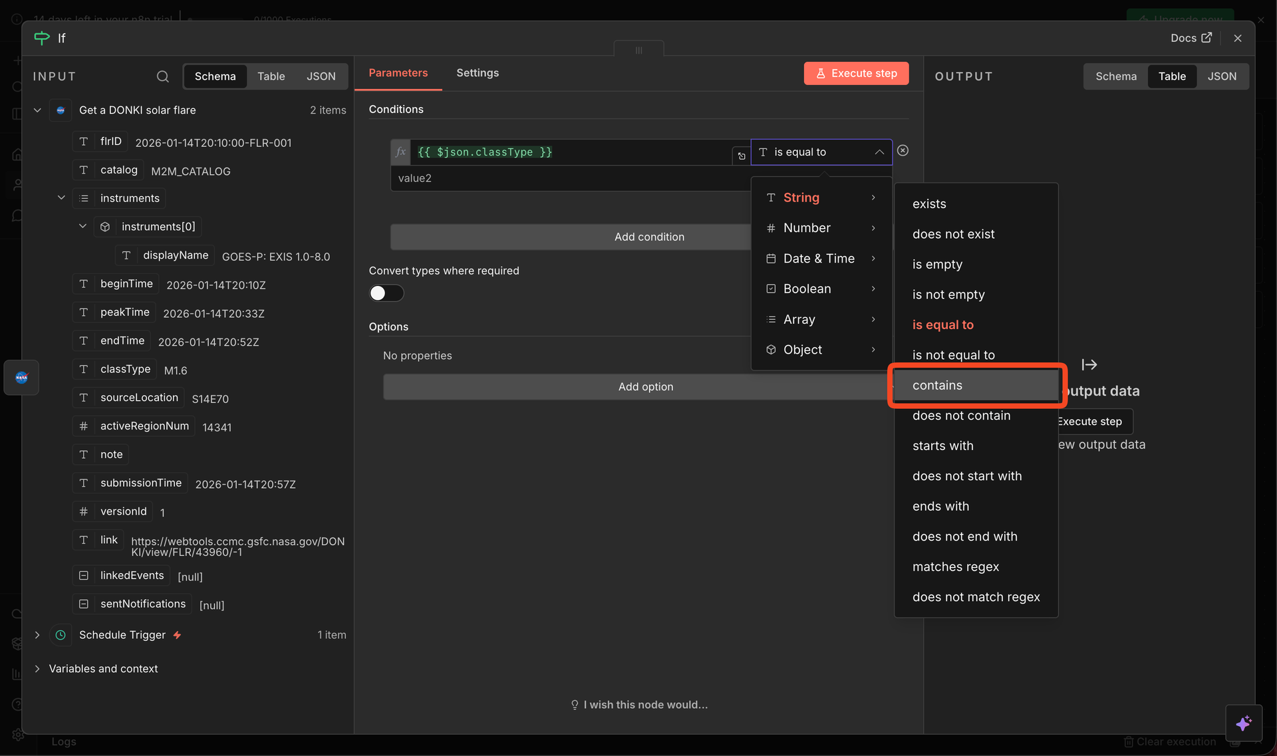Switch INPUT view to Table
1277x756 pixels.
pyautogui.click(x=271, y=76)
